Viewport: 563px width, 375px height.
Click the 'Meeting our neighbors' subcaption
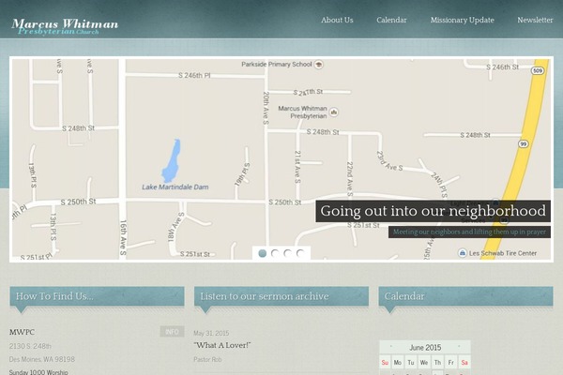tap(469, 232)
